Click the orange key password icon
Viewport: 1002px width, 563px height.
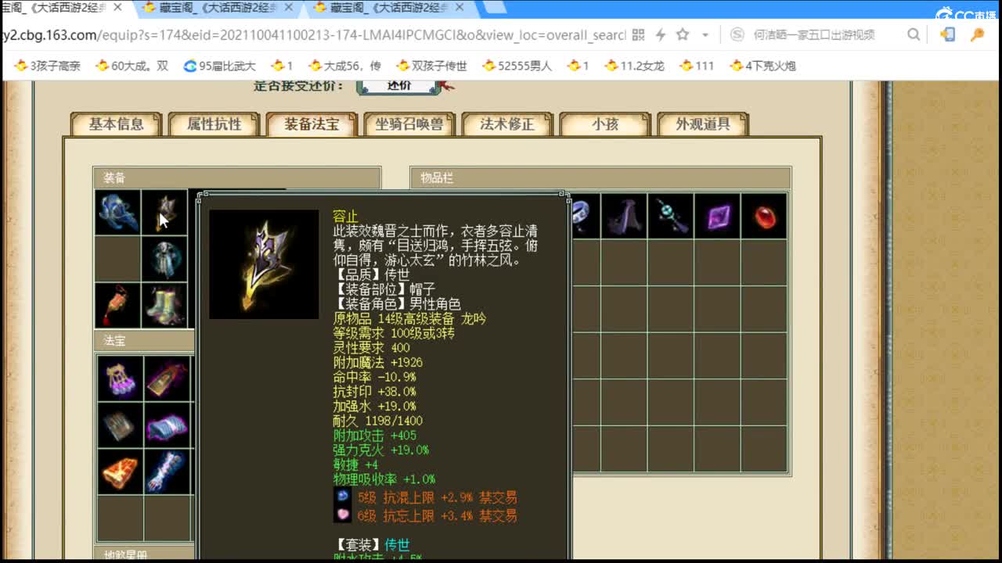(977, 35)
